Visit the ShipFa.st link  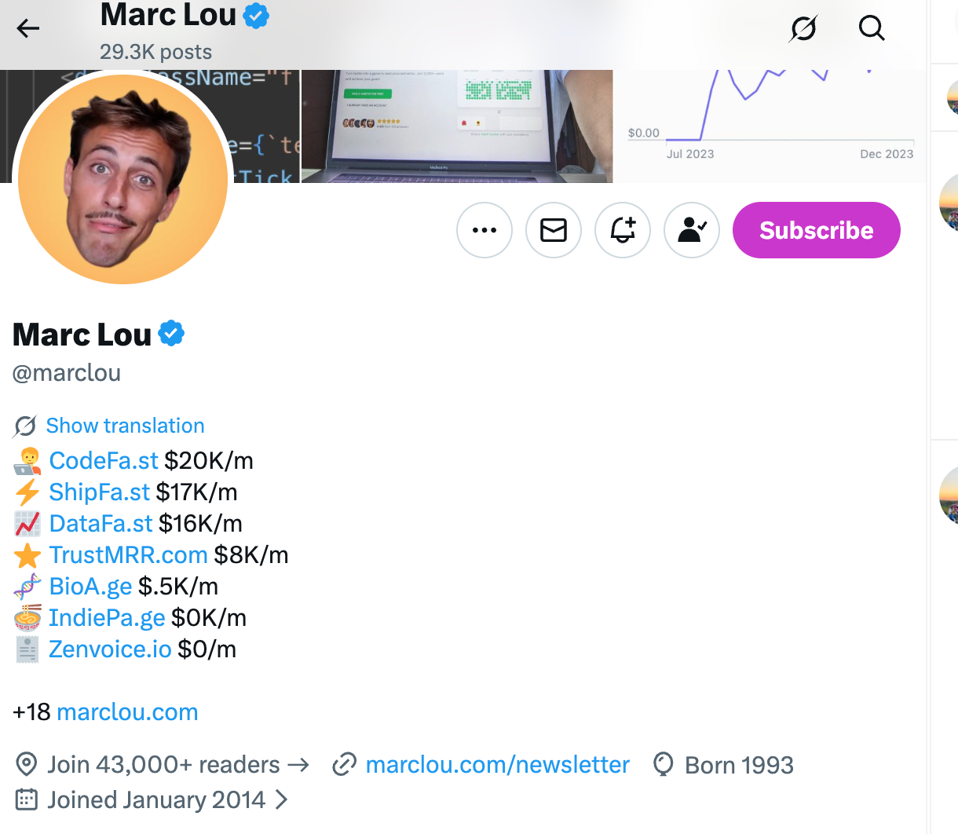pyautogui.click(x=99, y=492)
